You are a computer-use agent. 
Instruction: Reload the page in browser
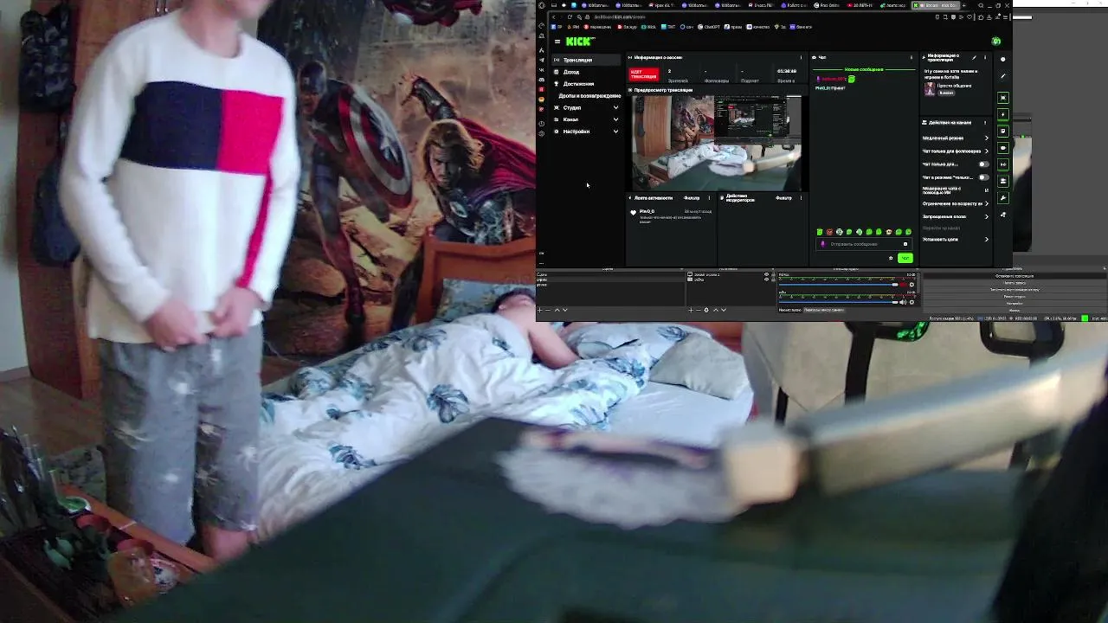coord(570,16)
